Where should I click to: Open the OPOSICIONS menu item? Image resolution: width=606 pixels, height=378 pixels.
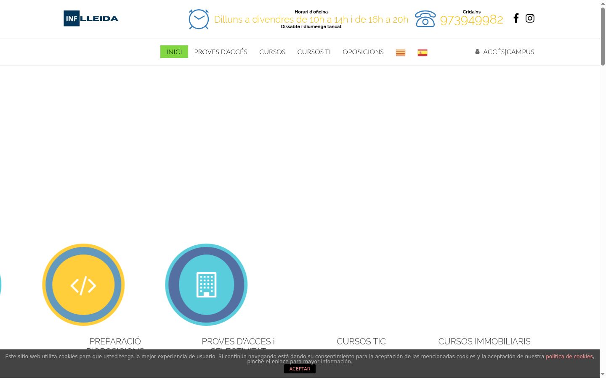click(363, 52)
